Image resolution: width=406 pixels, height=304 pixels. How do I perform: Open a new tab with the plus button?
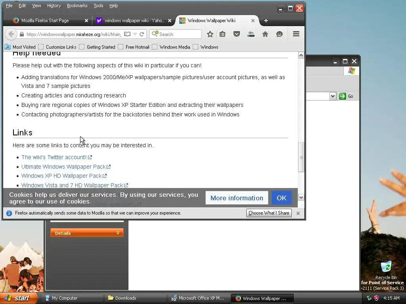266,21
